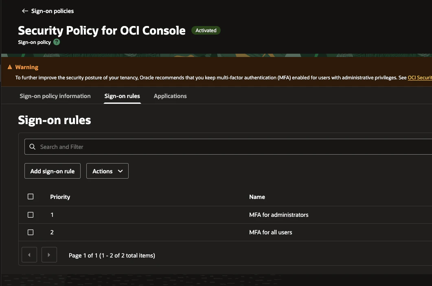The image size is (432, 286).
Task: Click the search magnifier icon
Action: point(33,147)
